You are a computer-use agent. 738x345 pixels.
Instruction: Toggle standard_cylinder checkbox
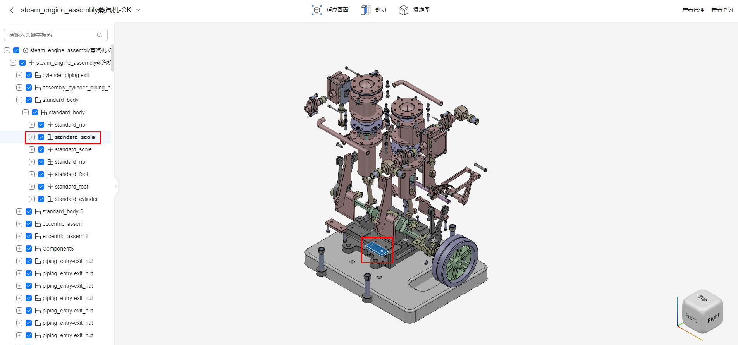(x=41, y=199)
